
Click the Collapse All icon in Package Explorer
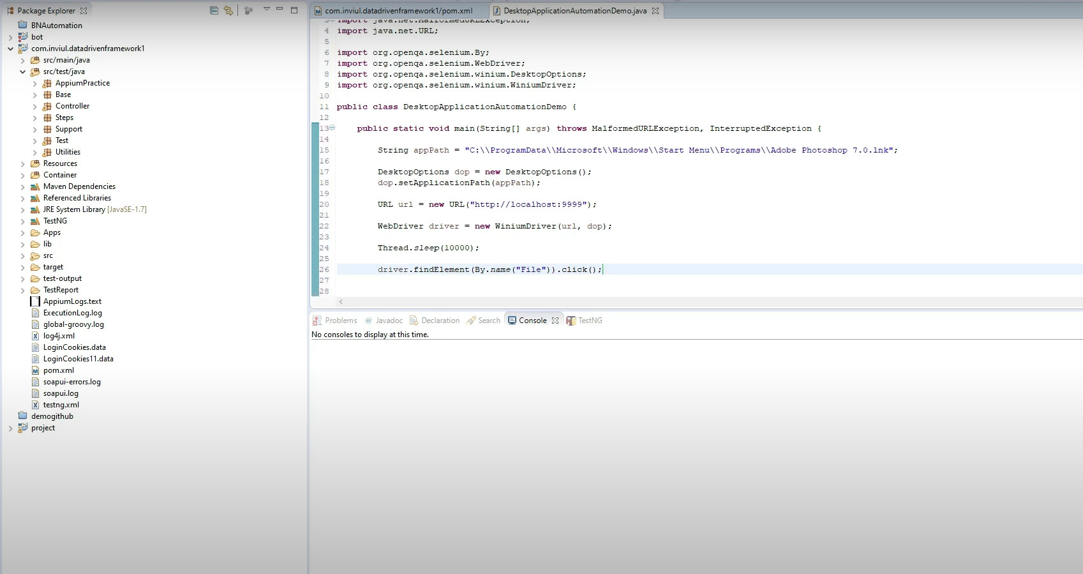point(214,10)
